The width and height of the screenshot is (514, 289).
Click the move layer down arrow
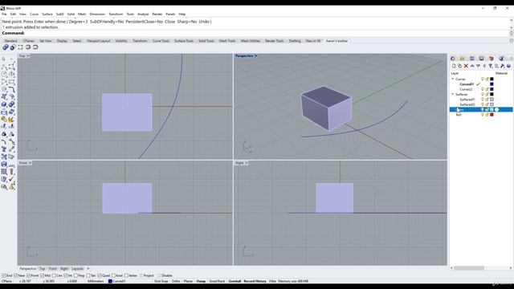[x=478, y=66]
